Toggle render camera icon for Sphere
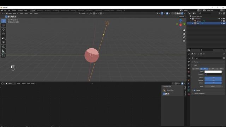 (224, 21)
